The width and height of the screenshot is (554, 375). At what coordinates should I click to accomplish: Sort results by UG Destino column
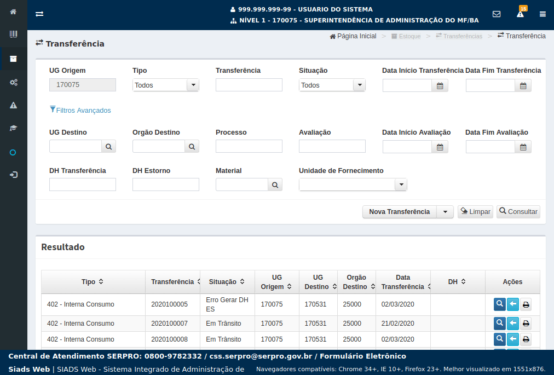318,282
